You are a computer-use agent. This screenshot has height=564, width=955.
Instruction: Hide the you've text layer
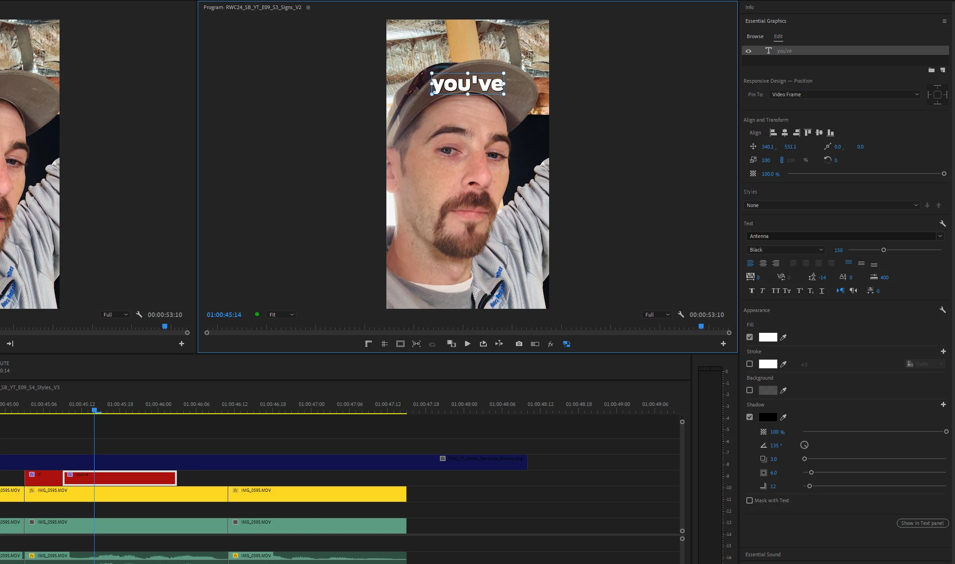tap(748, 51)
